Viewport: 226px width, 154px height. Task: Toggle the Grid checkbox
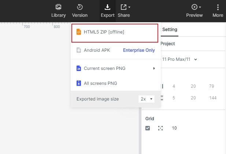[x=148, y=128]
